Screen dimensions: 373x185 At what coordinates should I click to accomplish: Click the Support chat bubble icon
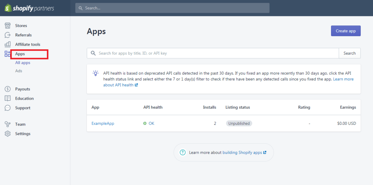[8, 108]
